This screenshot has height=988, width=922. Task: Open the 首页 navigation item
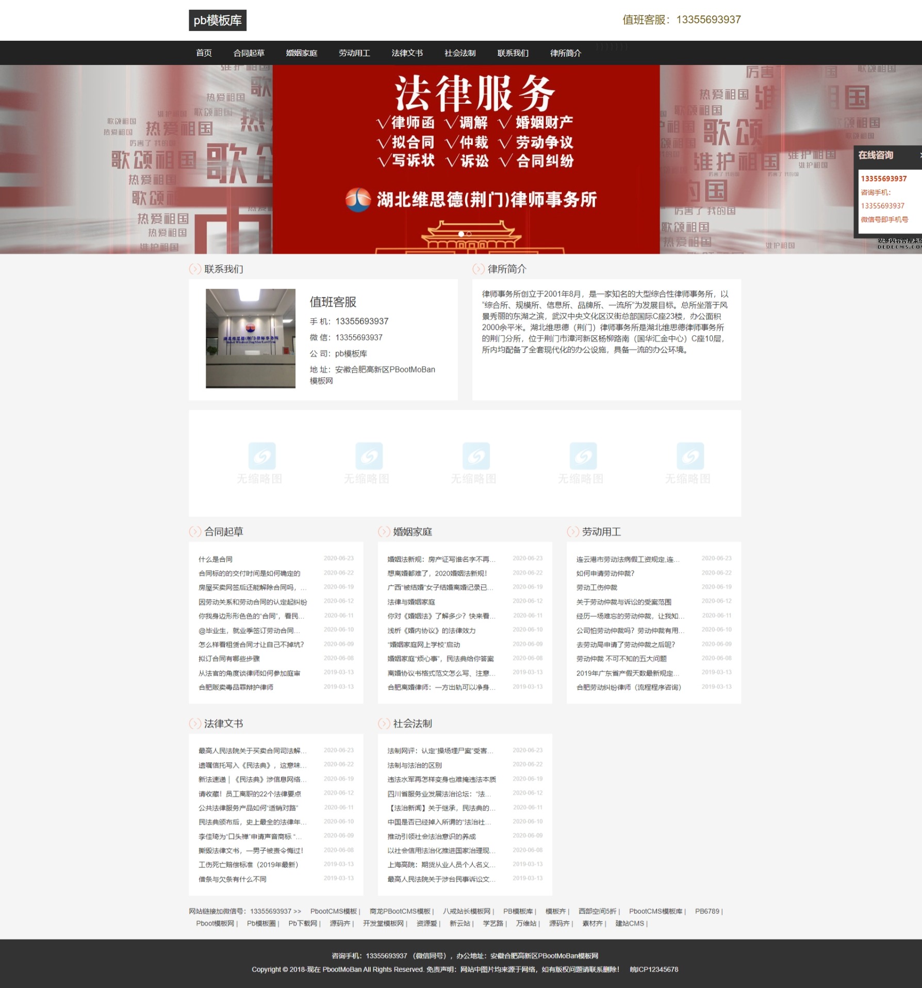pyautogui.click(x=204, y=53)
